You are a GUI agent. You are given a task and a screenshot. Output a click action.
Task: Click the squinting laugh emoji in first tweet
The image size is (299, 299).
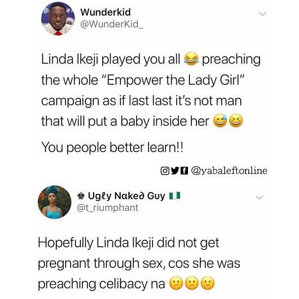(236, 121)
